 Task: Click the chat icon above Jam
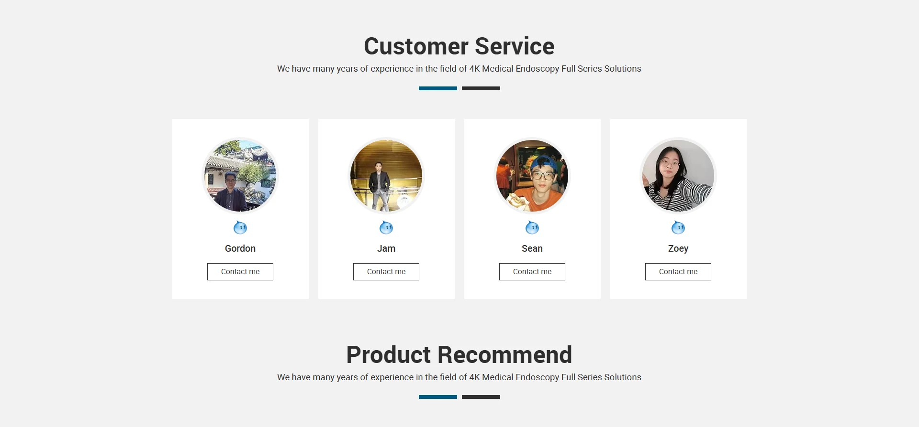(x=386, y=228)
